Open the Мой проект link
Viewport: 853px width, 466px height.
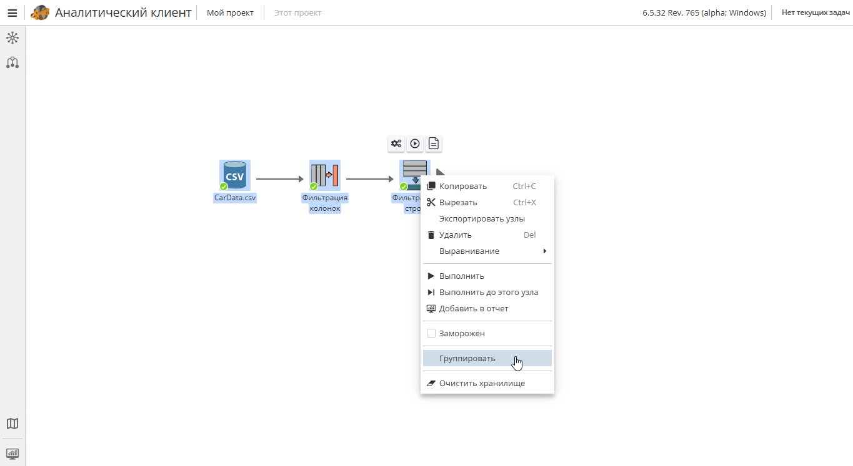[x=230, y=12]
